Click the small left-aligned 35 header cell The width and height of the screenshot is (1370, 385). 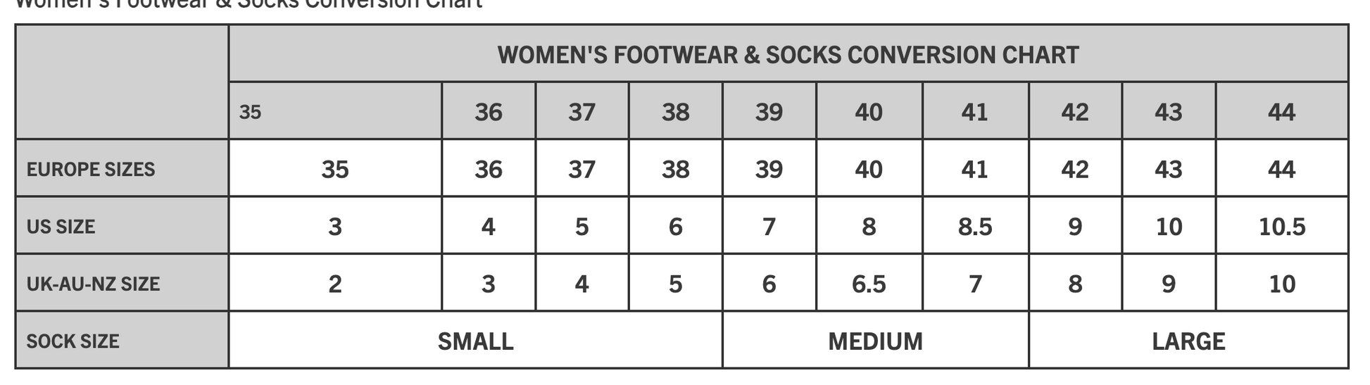coord(335,111)
